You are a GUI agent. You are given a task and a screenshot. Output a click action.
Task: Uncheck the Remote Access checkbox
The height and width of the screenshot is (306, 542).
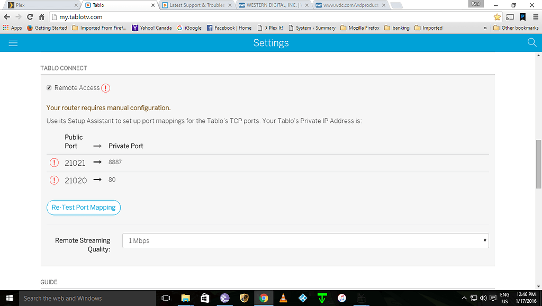click(x=49, y=88)
